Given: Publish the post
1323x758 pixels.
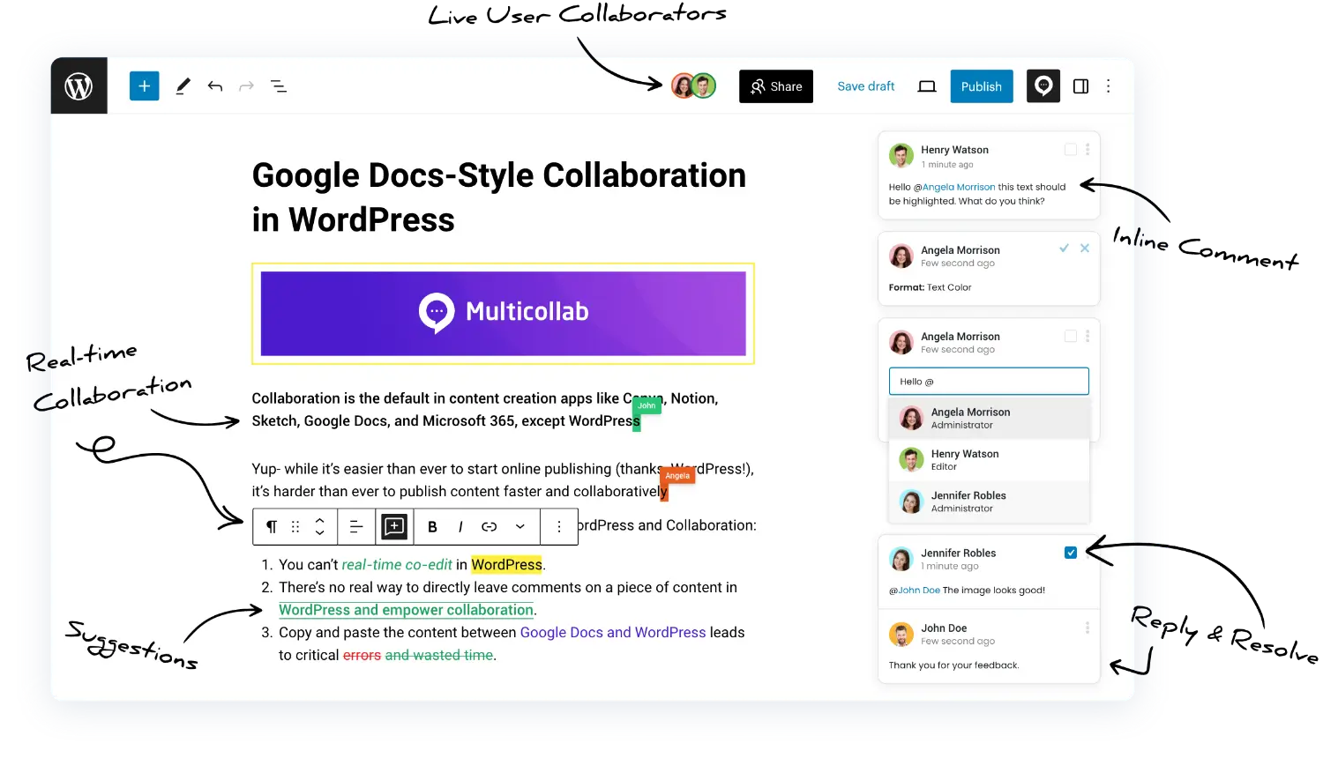Looking at the screenshot, I should coord(982,86).
